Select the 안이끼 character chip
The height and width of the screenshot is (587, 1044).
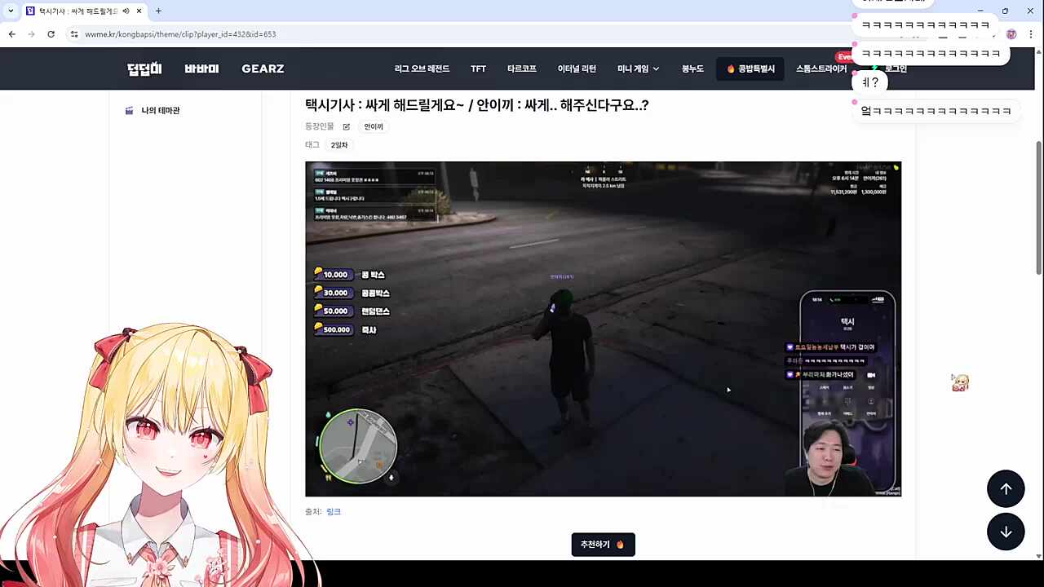tap(374, 126)
